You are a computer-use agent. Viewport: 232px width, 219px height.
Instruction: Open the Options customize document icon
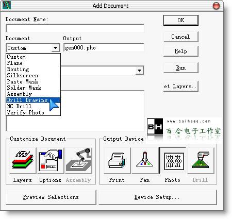[x=51, y=160]
